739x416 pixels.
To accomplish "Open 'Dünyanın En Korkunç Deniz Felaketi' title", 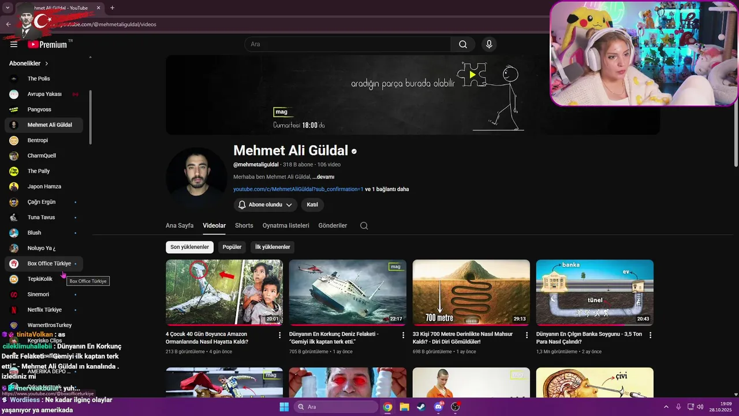I will point(334,338).
